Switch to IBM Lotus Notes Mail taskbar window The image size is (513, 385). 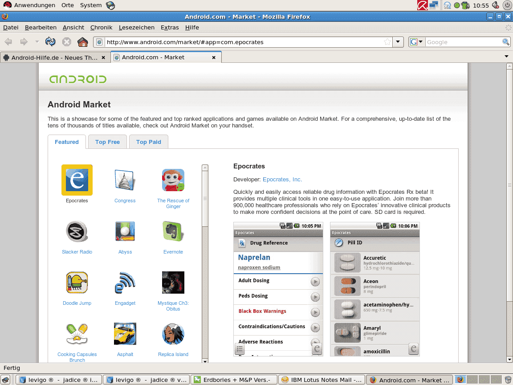322,380
